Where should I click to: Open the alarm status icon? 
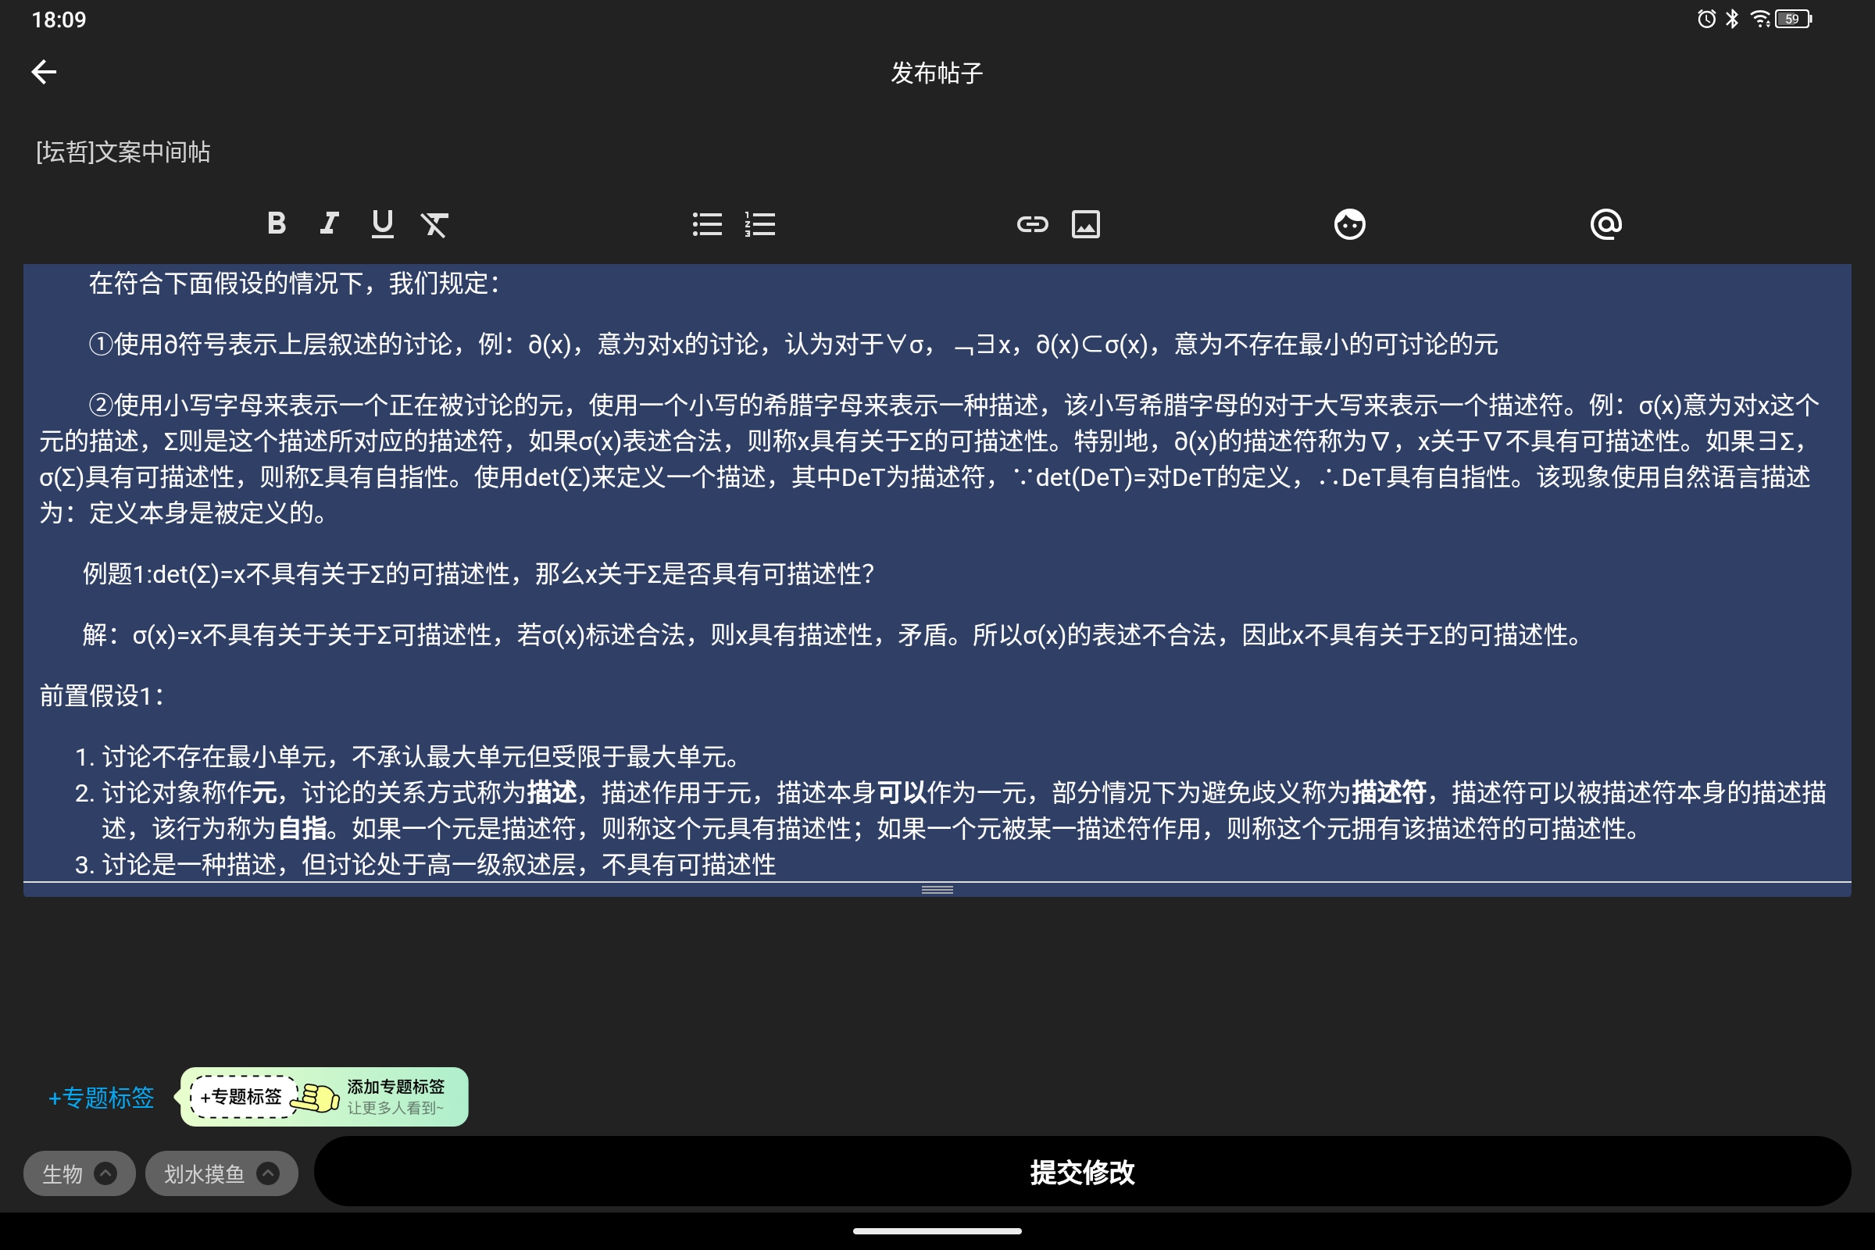pyautogui.click(x=1706, y=18)
